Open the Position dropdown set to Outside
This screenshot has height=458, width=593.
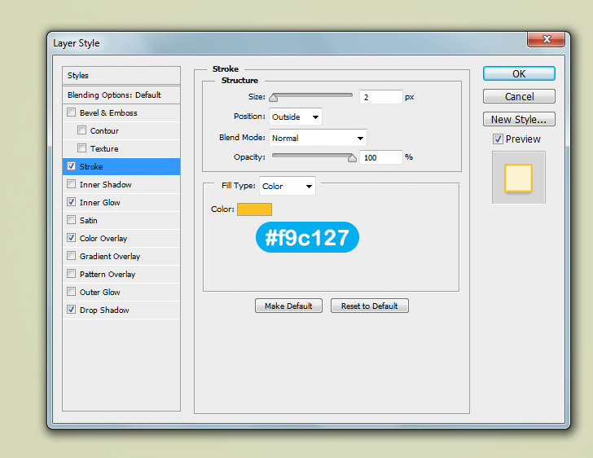[296, 117]
